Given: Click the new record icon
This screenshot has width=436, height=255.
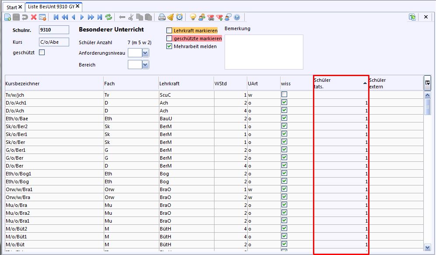Looking at the screenshot, I should click(8, 17).
